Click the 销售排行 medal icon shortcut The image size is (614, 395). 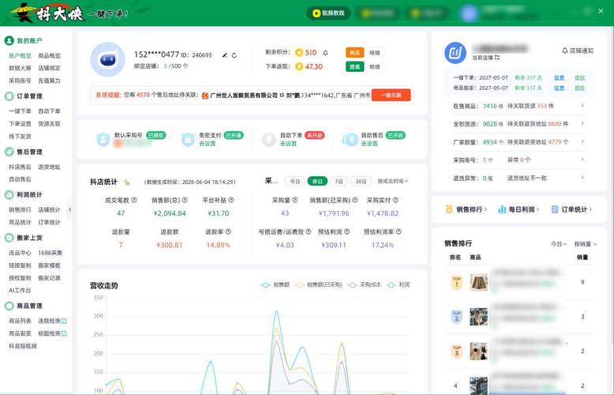tap(449, 209)
